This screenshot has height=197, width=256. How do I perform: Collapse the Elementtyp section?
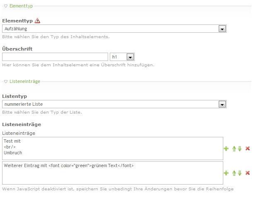pos(6,6)
